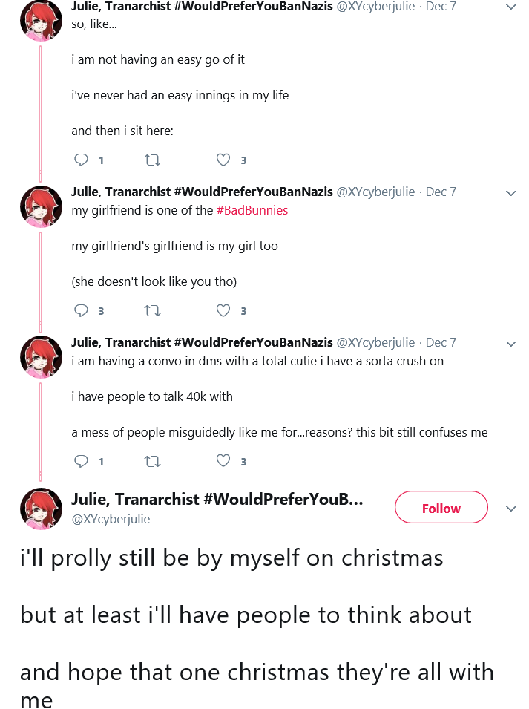Screen dimensions: 529x709
Task: Open Julie's avatar on the first tweet
Action: (x=41, y=21)
